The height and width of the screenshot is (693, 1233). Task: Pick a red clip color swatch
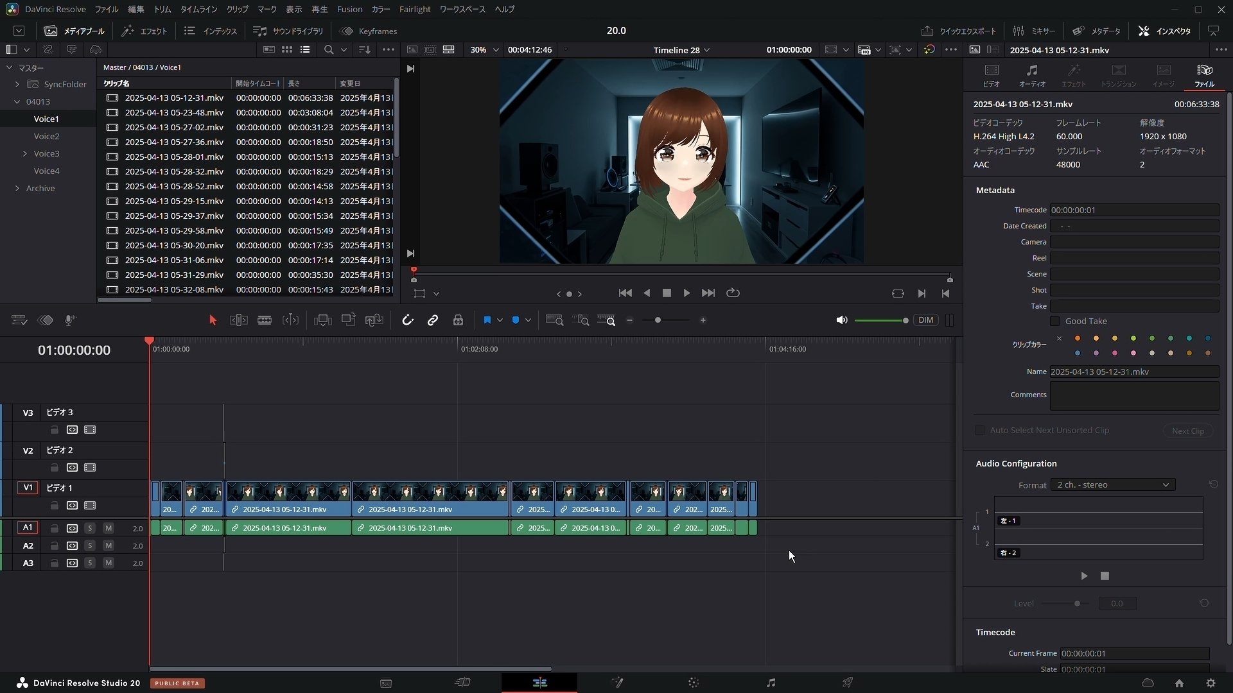pos(1115,353)
